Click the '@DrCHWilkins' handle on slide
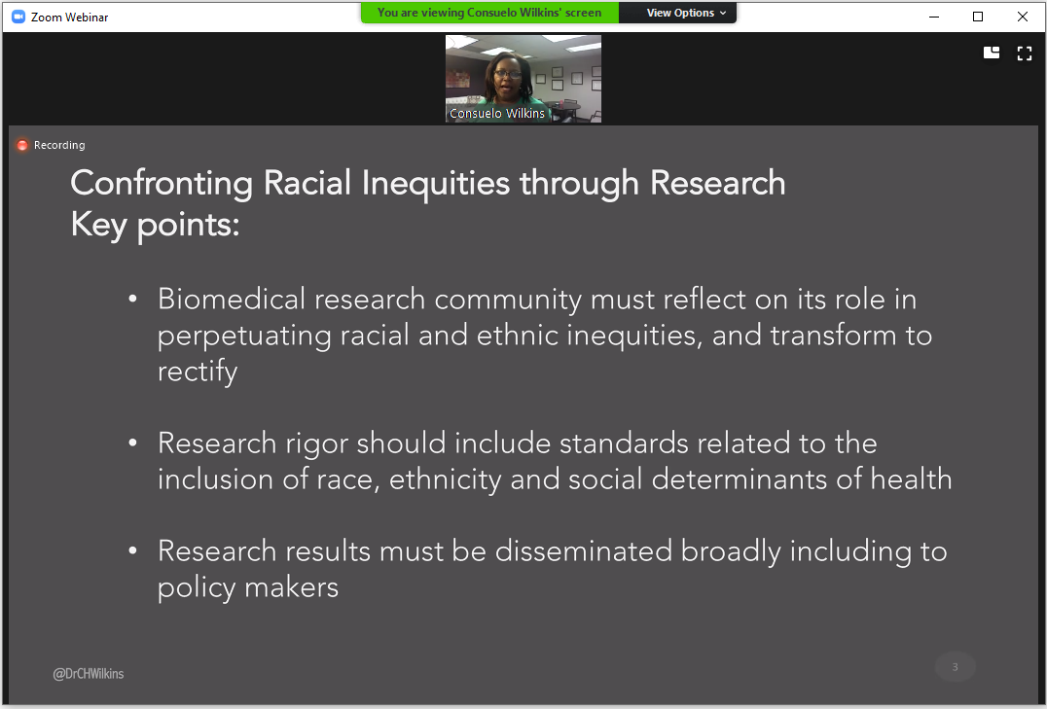1047x709 pixels. 89,674
